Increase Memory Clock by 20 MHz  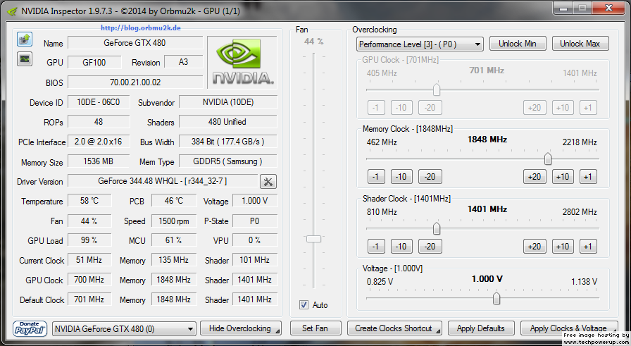(535, 176)
